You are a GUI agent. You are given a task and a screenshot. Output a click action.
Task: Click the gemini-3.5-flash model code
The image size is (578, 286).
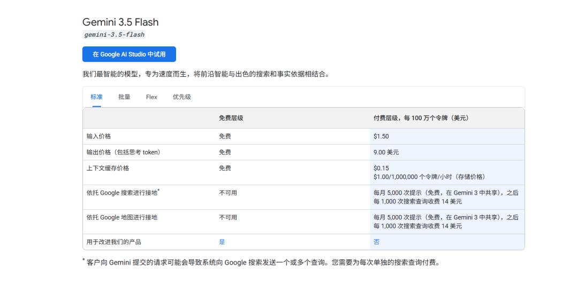tap(115, 35)
